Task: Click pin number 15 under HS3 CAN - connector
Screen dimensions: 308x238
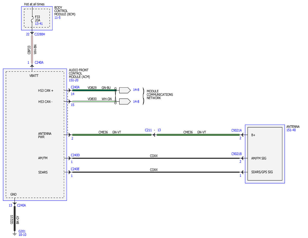Action: tap(73, 105)
